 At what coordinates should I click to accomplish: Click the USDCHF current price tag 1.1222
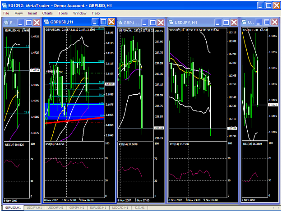point(273,105)
